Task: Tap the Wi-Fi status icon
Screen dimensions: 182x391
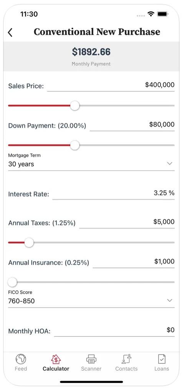Action: [151, 14]
